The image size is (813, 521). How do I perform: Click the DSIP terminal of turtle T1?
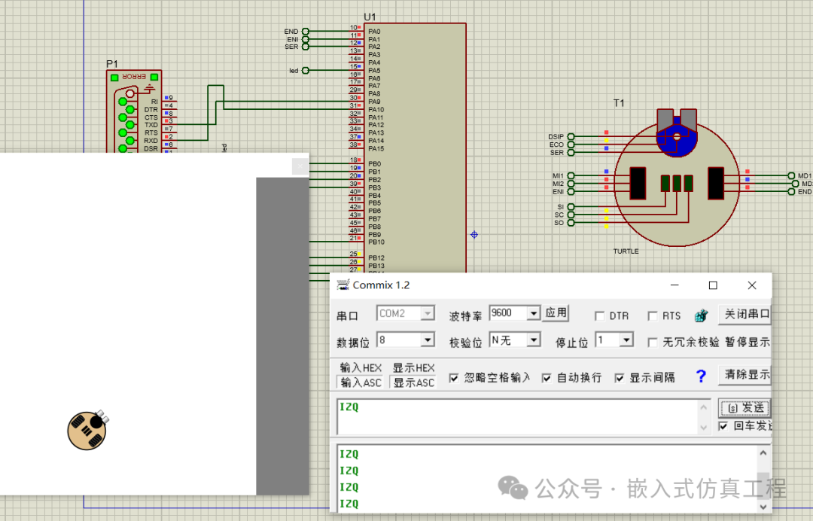[571, 137]
